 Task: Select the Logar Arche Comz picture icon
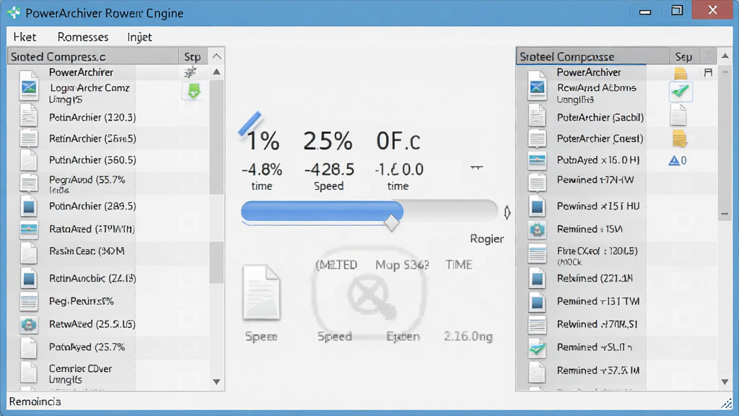(29, 88)
